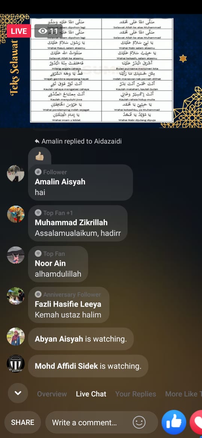Open Abyan Aisyah's profile avatar
The width and height of the screenshot is (202, 438).
[16, 337]
